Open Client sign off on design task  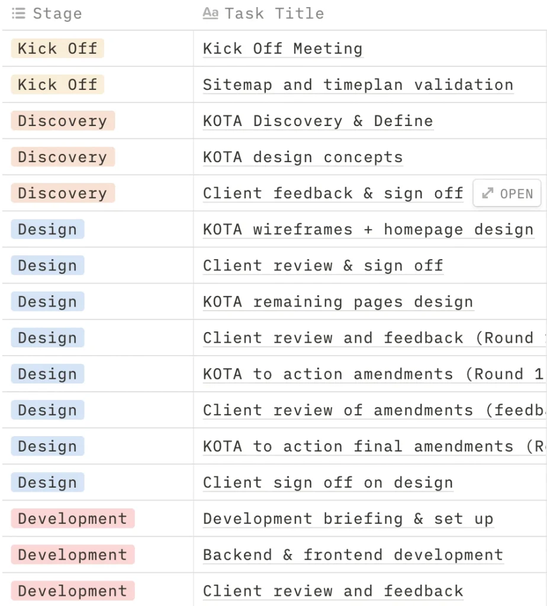(x=328, y=483)
